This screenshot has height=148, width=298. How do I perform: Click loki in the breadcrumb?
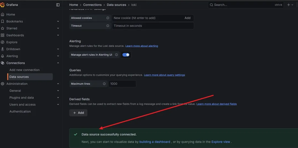coord(134,5)
